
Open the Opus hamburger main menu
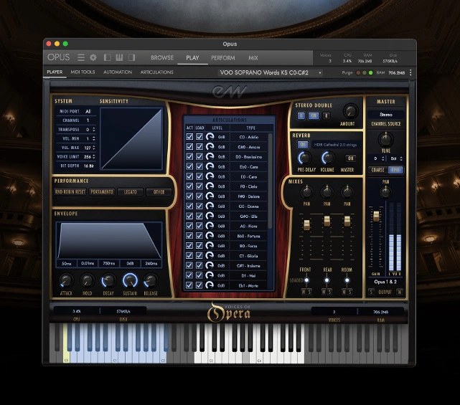[x=81, y=57]
